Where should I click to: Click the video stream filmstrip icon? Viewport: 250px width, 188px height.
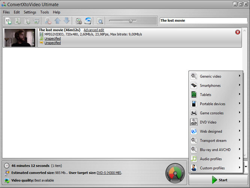41,34
